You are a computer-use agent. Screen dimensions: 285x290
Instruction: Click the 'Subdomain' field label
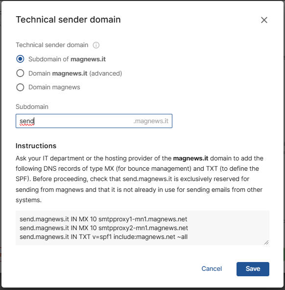click(x=32, y=106)
